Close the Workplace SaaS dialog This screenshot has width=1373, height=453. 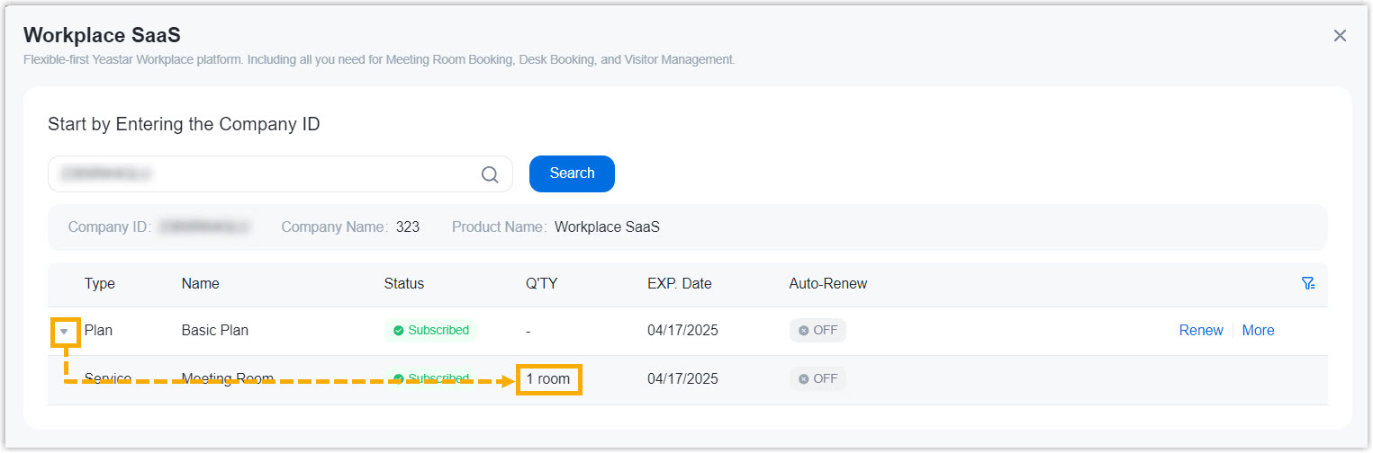point(1340,36)
